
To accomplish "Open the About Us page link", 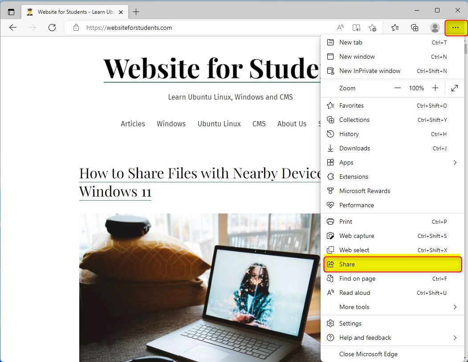I will click(x=292, y=124).
